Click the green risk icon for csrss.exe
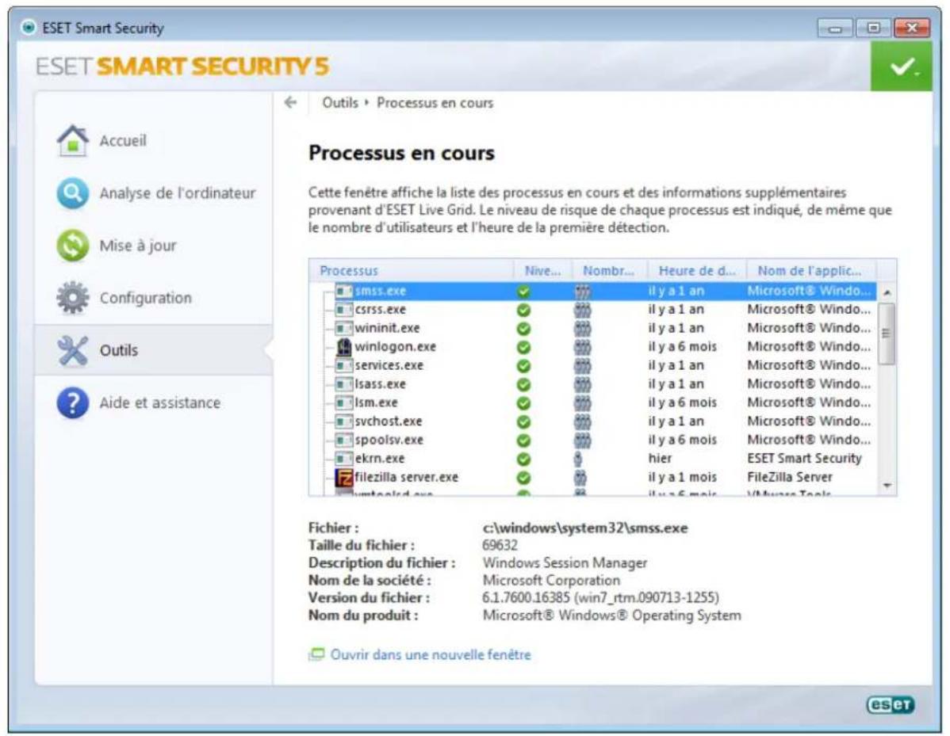Image resolution: width=950 pixels, height=736 pixels. click(x=523, y=310)
